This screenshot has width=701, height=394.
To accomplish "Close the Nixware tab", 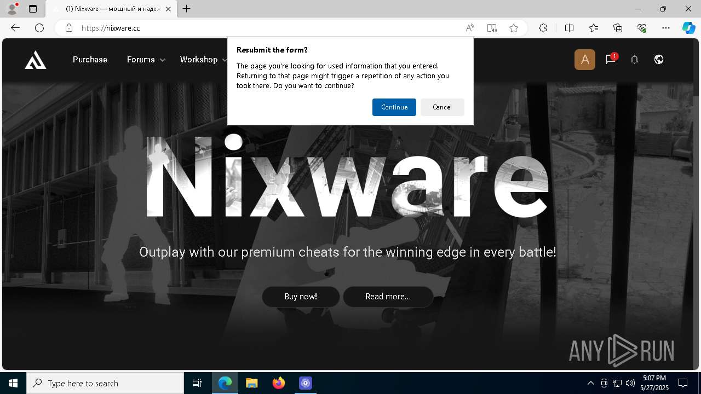I will (168, 9).
